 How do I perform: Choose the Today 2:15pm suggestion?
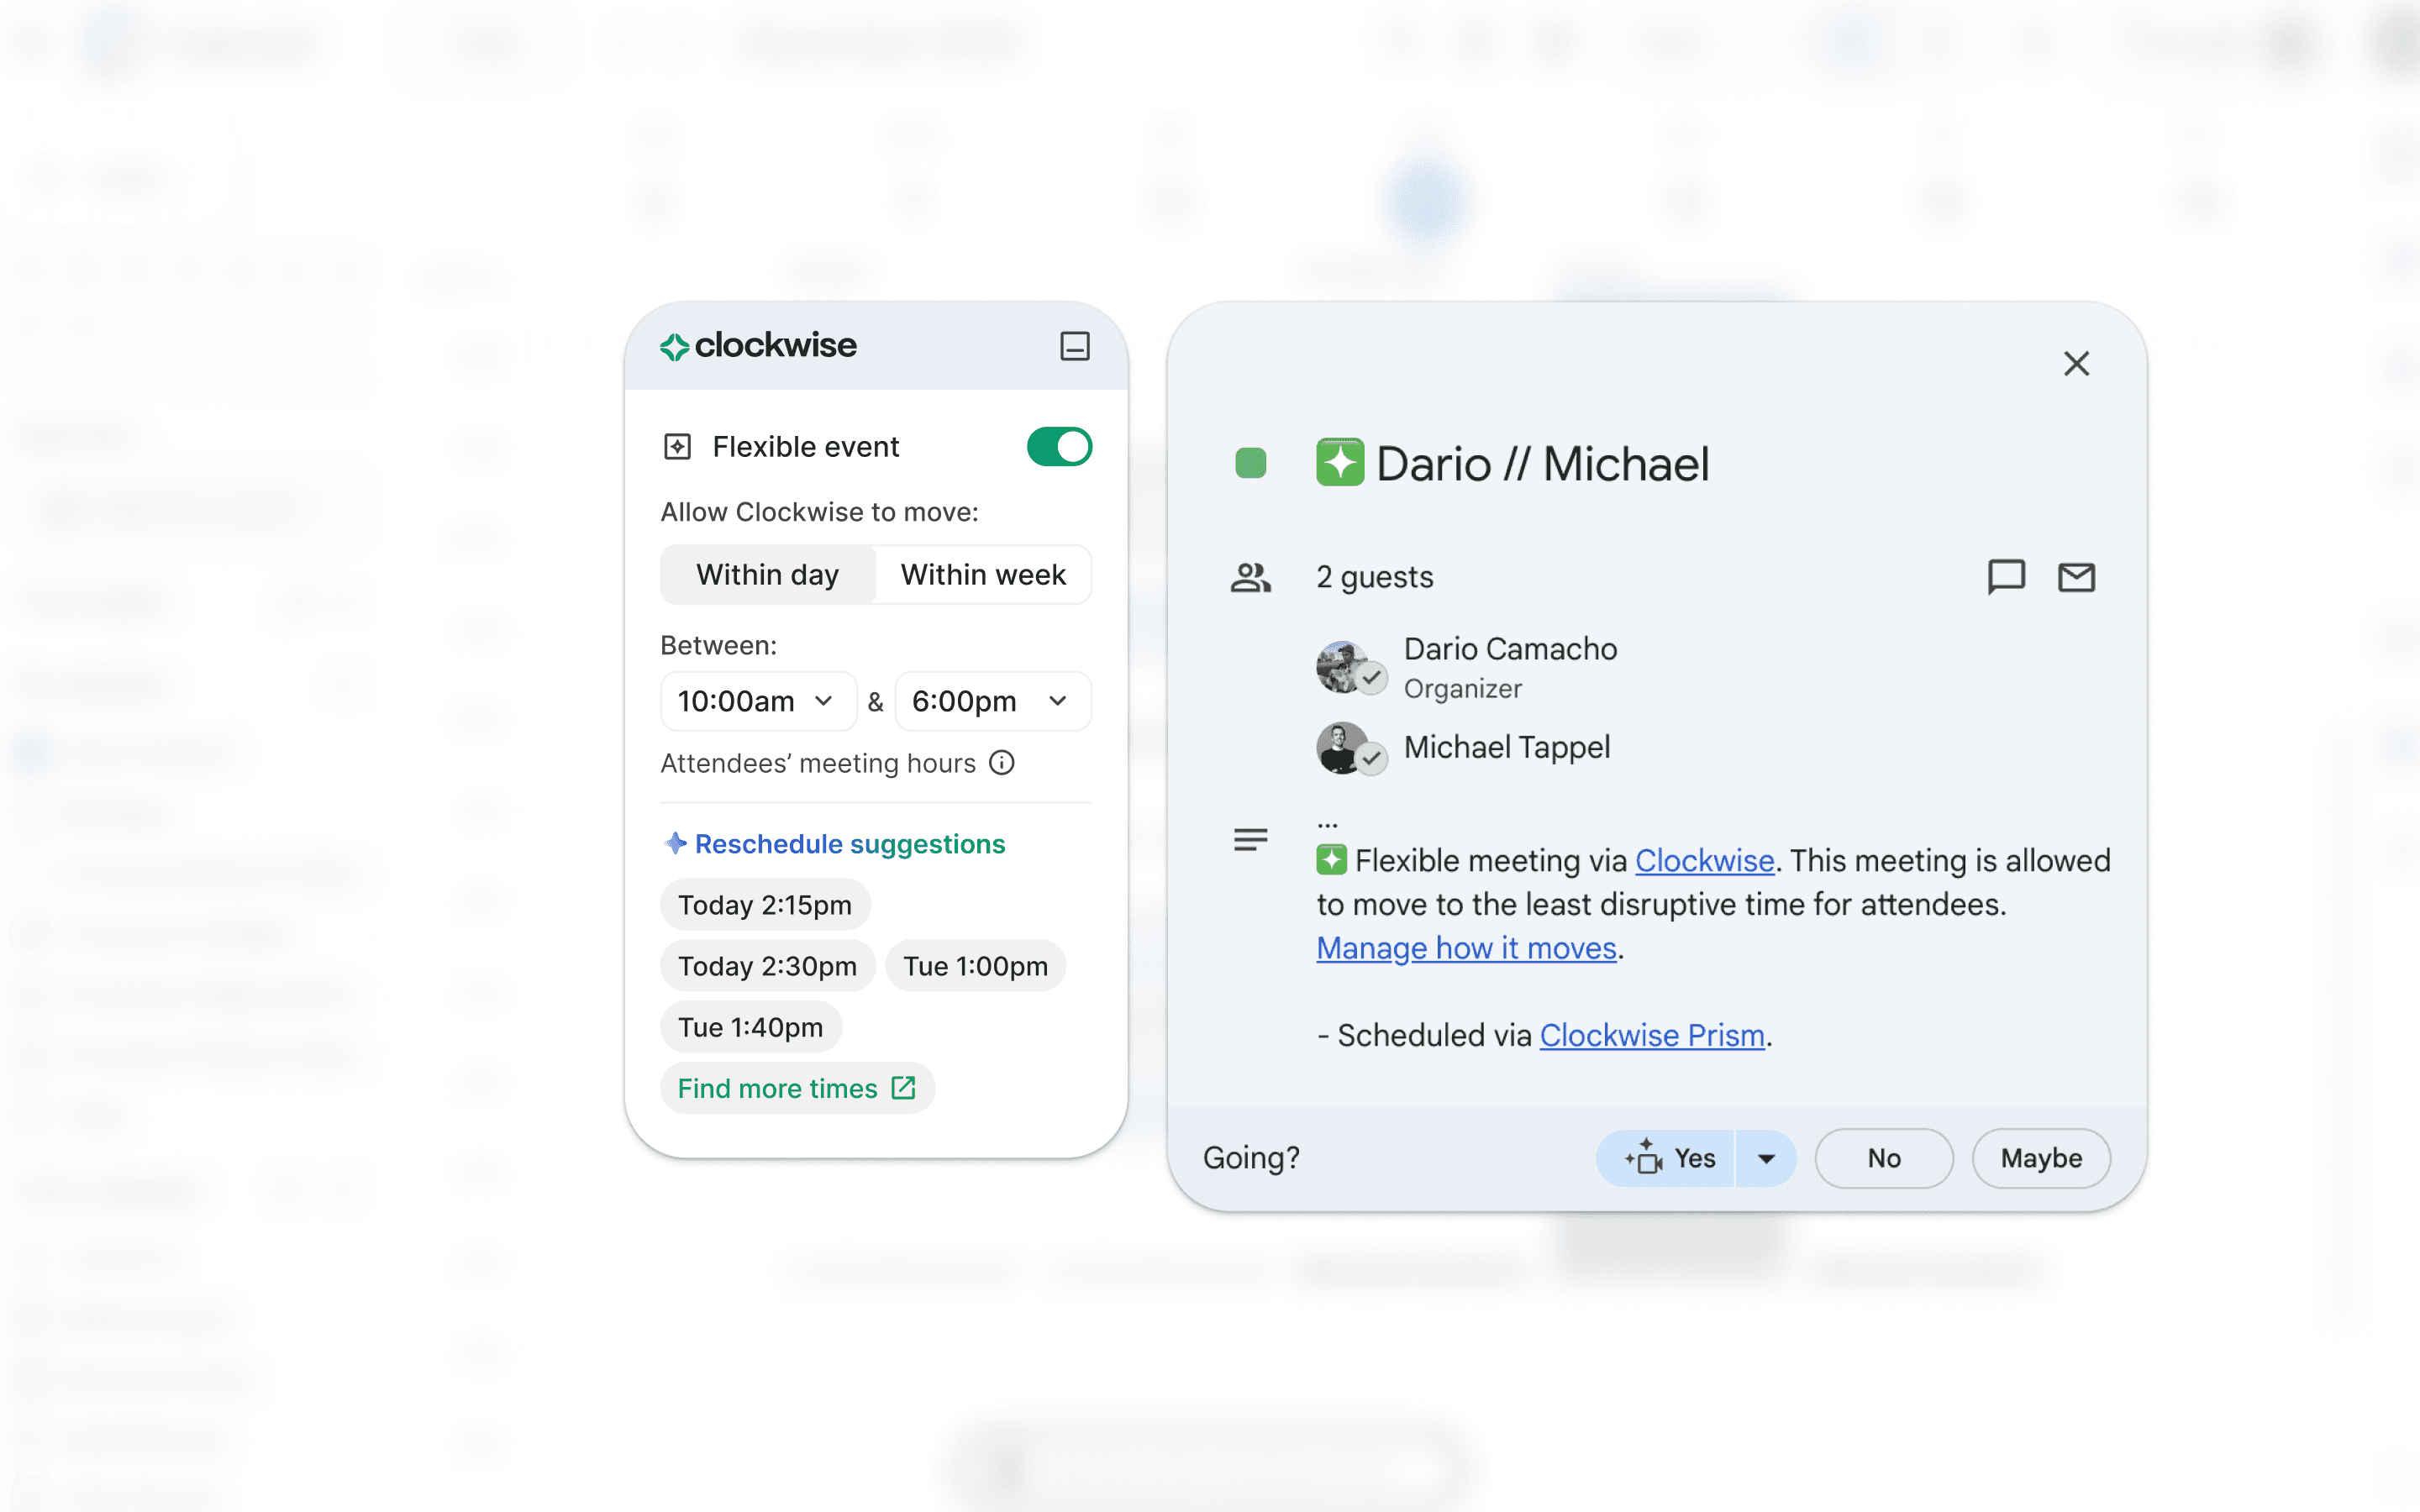coord(765,905)
